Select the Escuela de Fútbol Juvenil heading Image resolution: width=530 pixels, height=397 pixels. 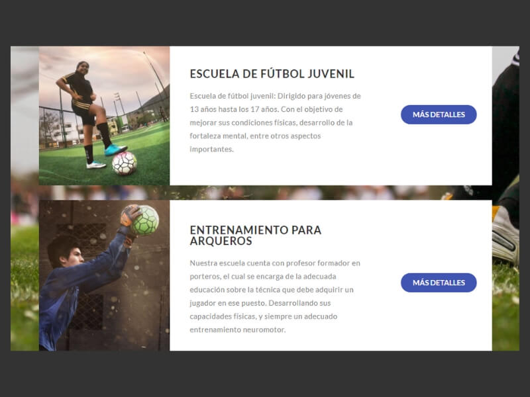tap(272, 74)
